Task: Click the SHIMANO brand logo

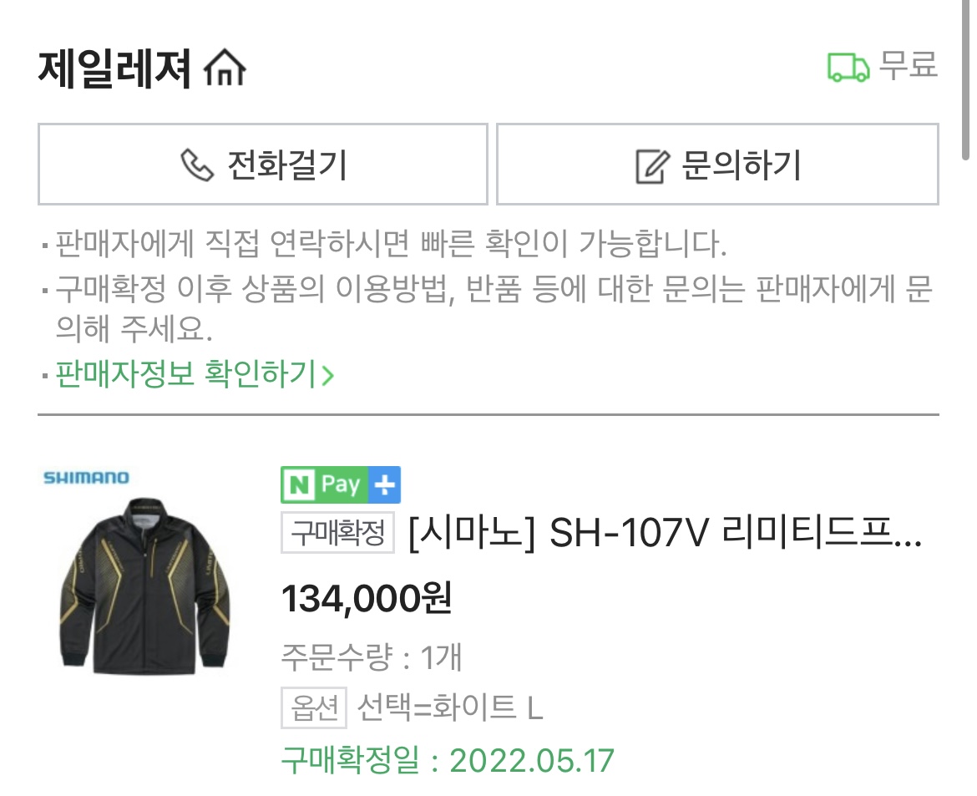Action: tap(86, 478)
